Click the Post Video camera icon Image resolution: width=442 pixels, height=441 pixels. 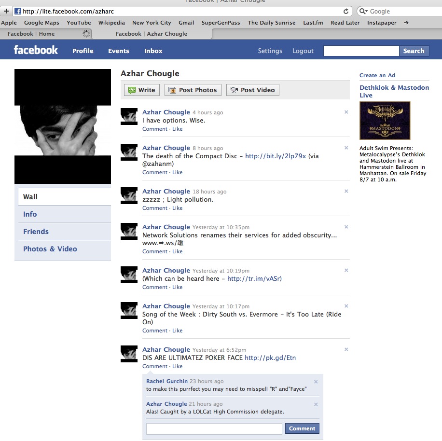pyautogui.click(x=234, y=90)
